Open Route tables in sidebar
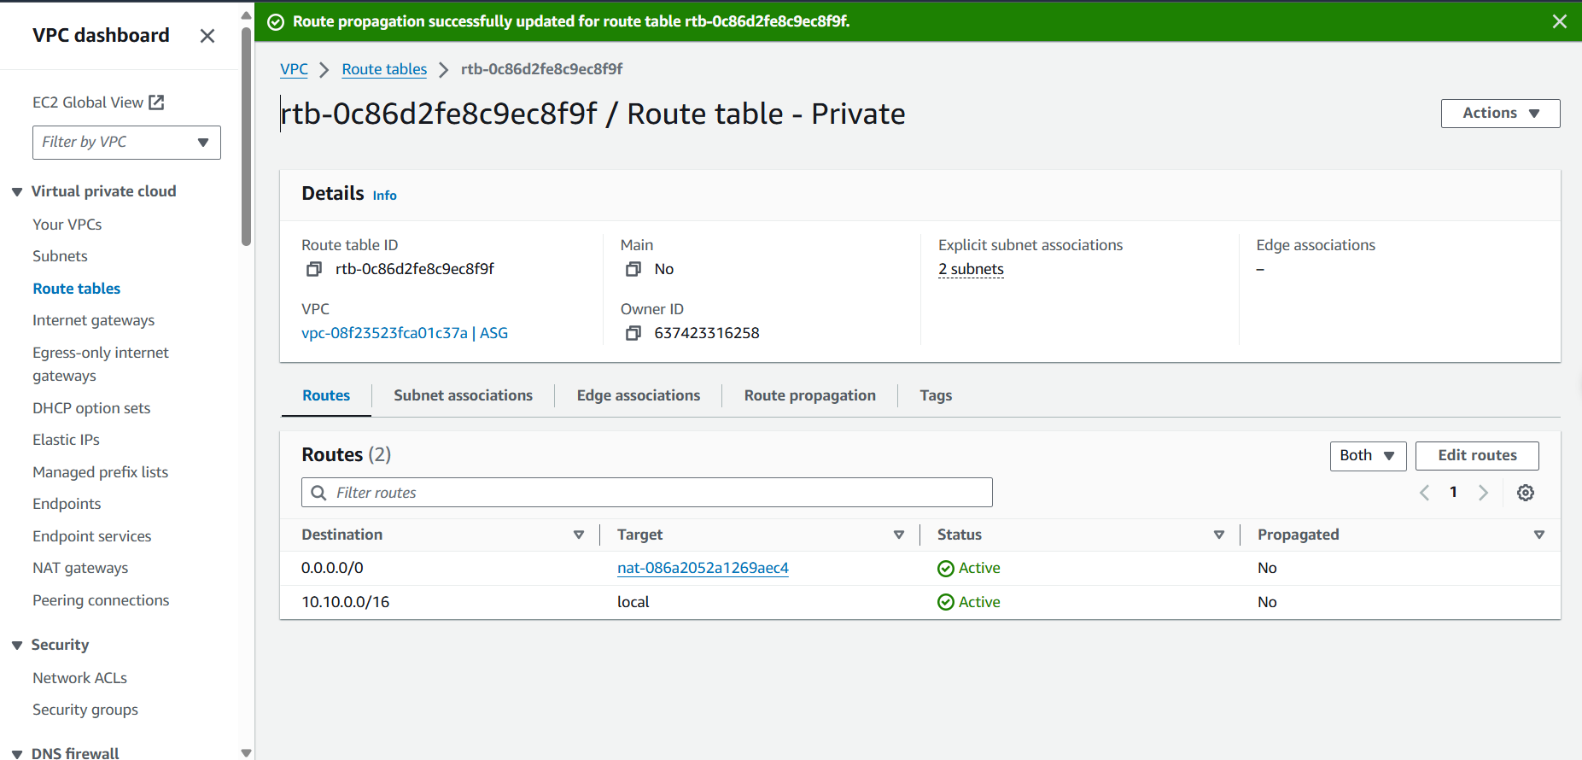 [77, 289]
